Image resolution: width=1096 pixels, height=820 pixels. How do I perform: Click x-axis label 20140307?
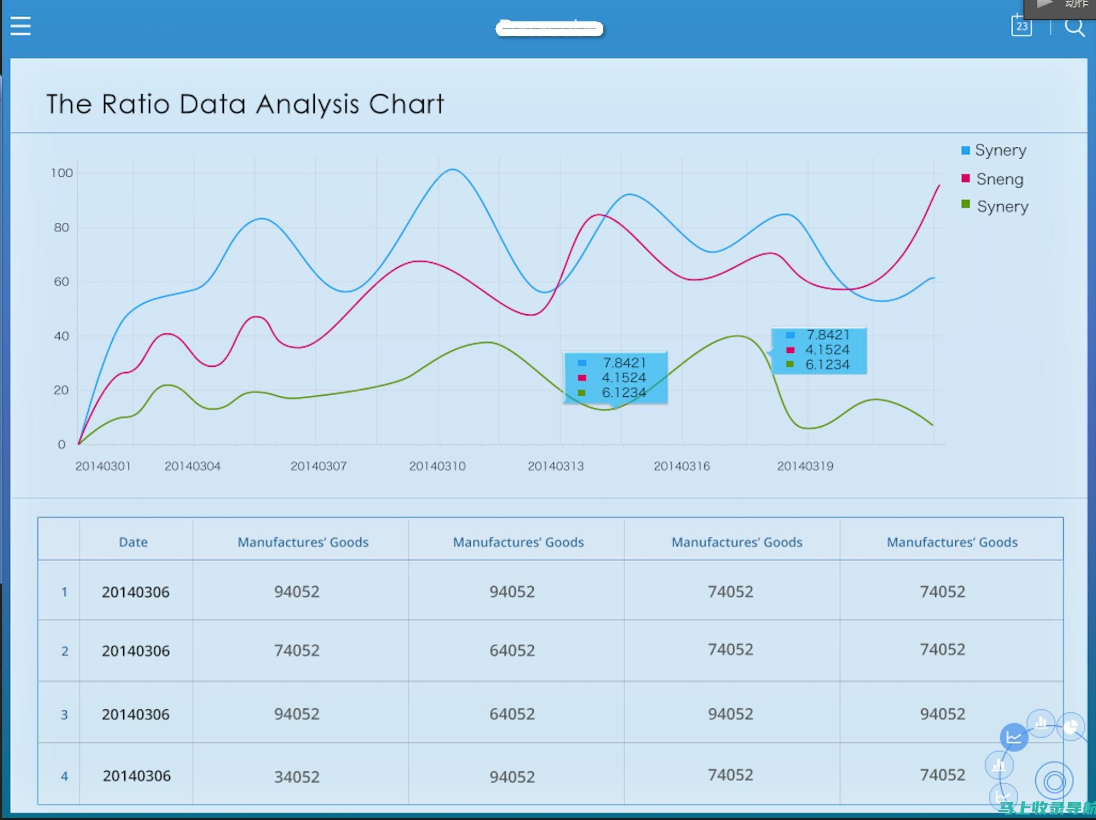pyautogui.click(x=318, y=466)
